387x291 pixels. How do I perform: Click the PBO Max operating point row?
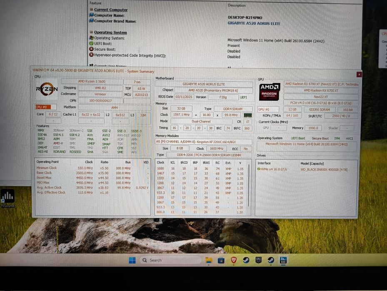click(x=92, y=182)
